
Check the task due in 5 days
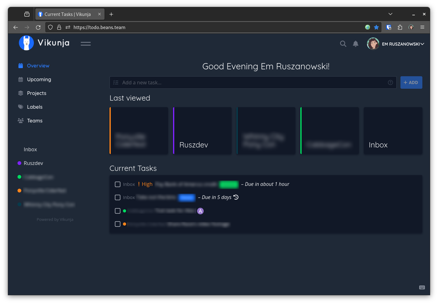pos(118,197)
